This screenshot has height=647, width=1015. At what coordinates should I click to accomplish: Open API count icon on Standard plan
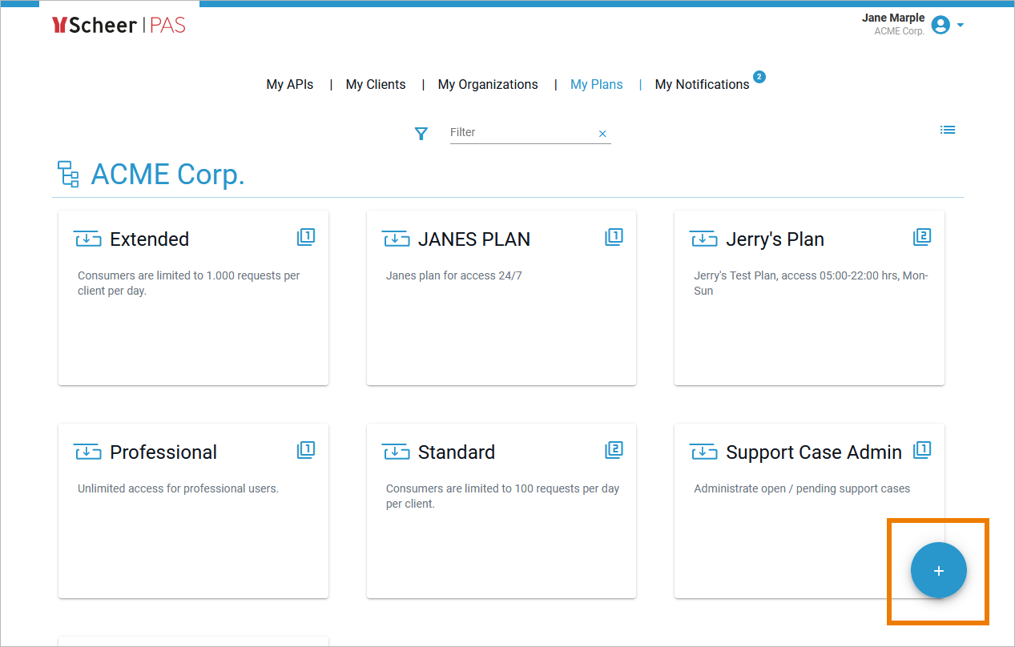point(614,450)
